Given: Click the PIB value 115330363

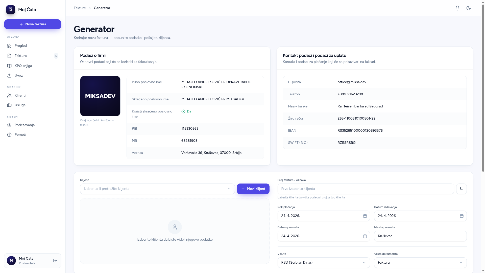Looking at the screenshot, I should 190,129.
